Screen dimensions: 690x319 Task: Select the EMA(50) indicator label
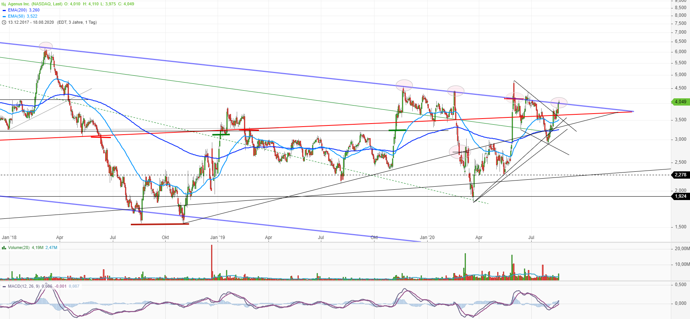point(18,16)
